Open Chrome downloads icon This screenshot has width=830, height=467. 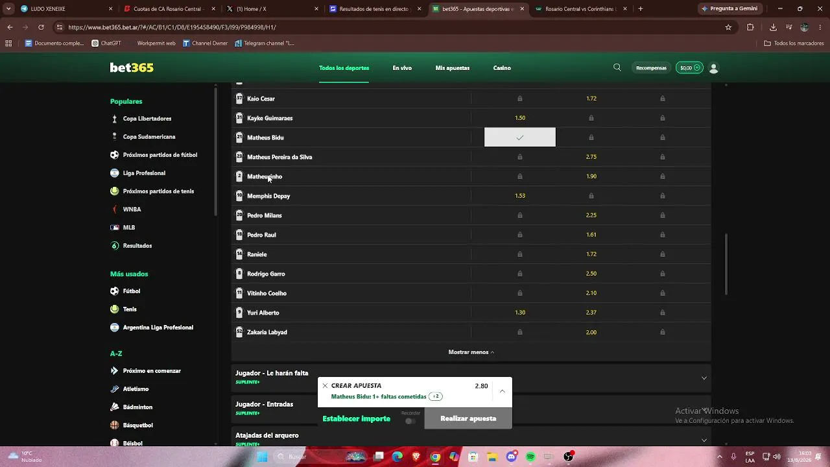point(773,27)
